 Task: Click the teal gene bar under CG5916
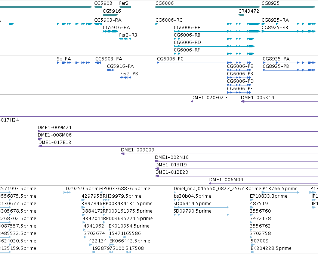pos(110,15)
